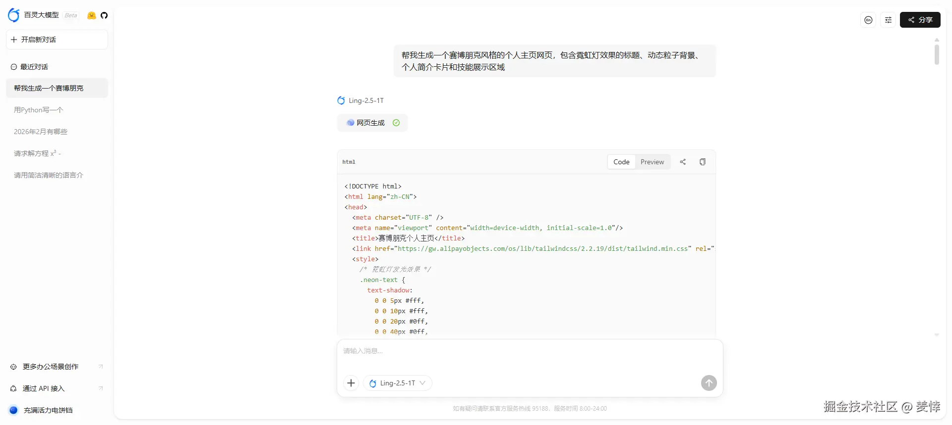
Task: Click the green check icon beside 网页生成
Action: pyautogui.click(x=396, y=123)
